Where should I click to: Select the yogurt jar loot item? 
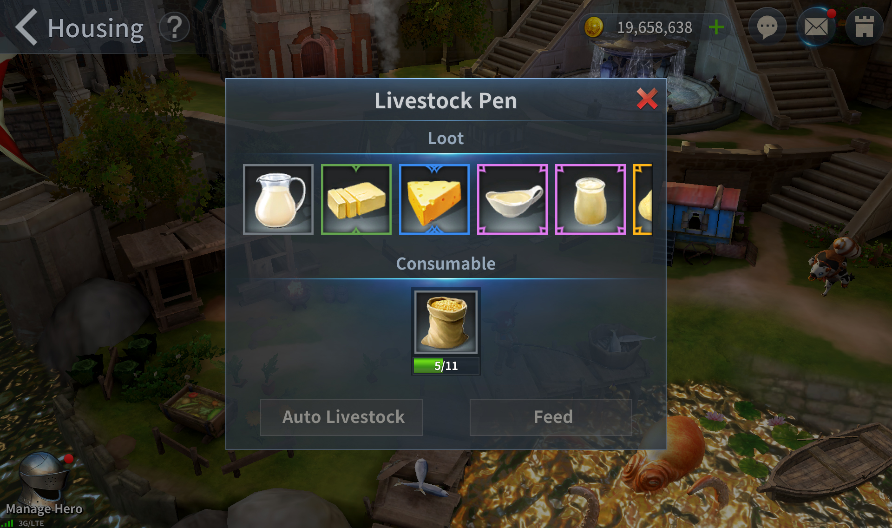click(590, 199)
